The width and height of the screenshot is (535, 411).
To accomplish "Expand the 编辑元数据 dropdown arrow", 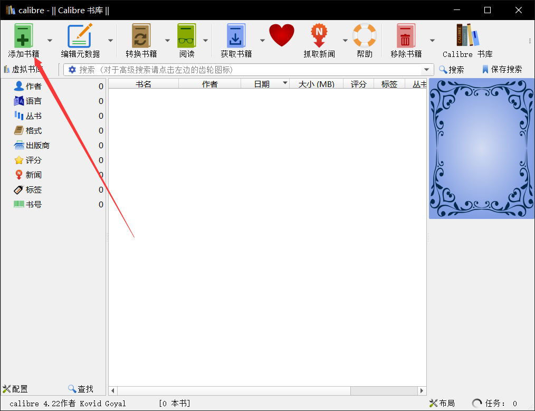I will click(111, 40).
